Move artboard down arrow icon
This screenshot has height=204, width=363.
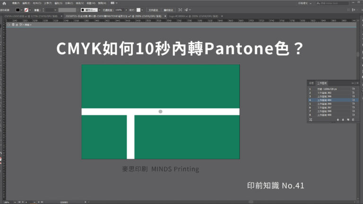tap(342, 120)
